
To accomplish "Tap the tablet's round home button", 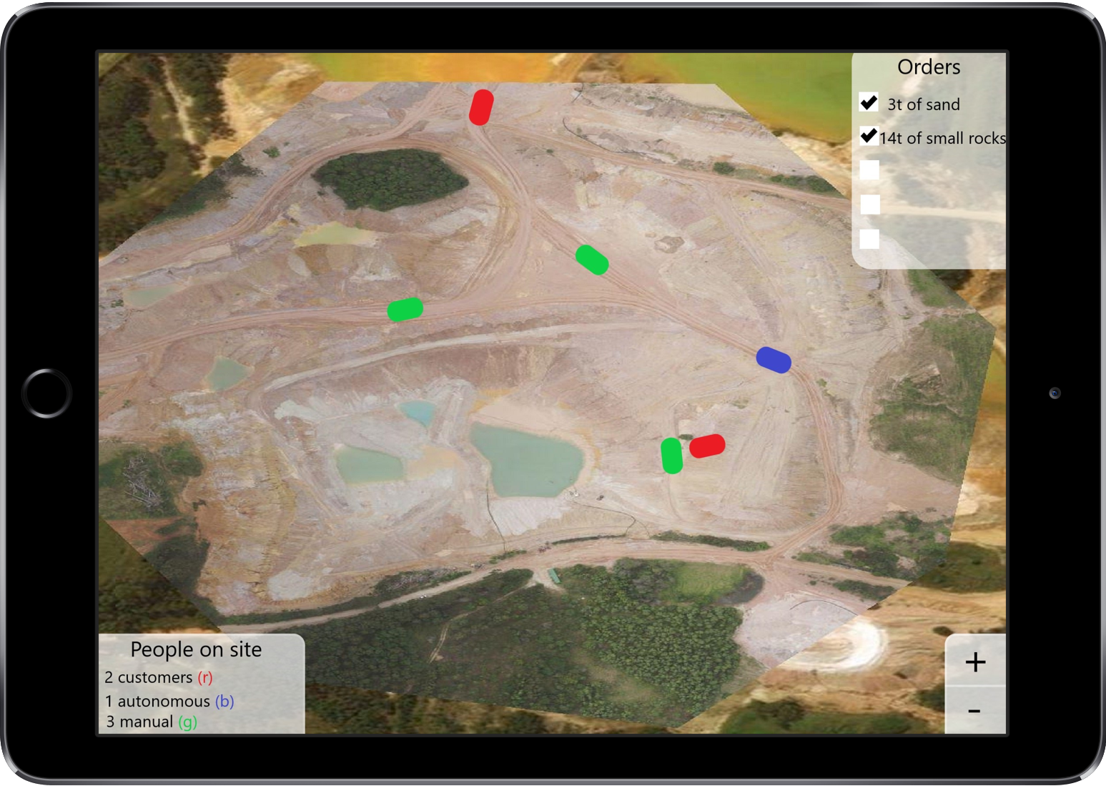I will 47,393.
